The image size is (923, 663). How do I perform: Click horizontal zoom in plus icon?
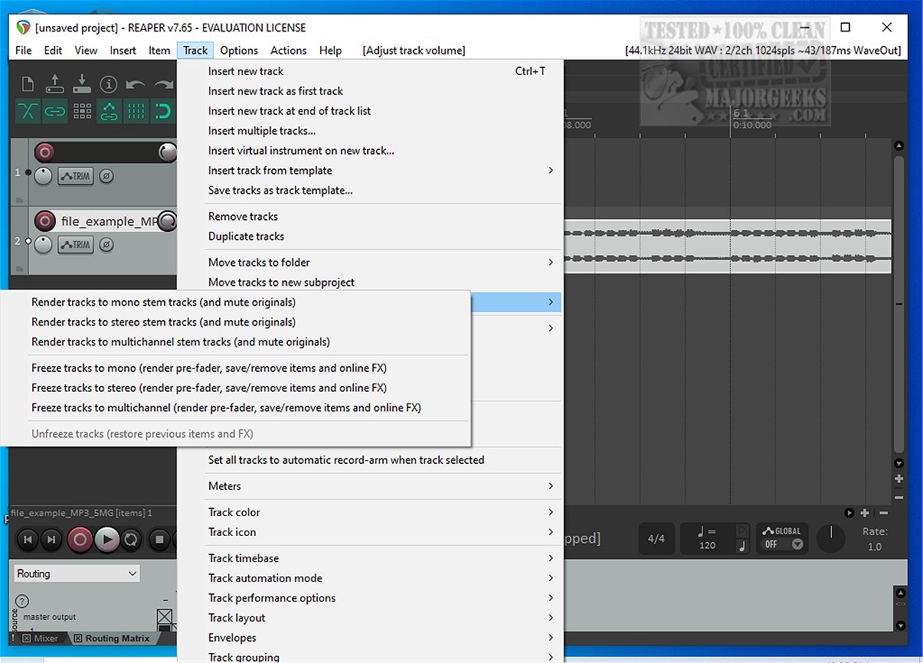[865, 513]
